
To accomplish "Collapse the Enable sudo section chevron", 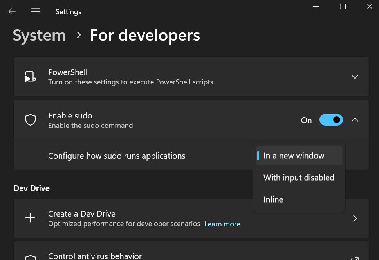I will pos(355,120).
